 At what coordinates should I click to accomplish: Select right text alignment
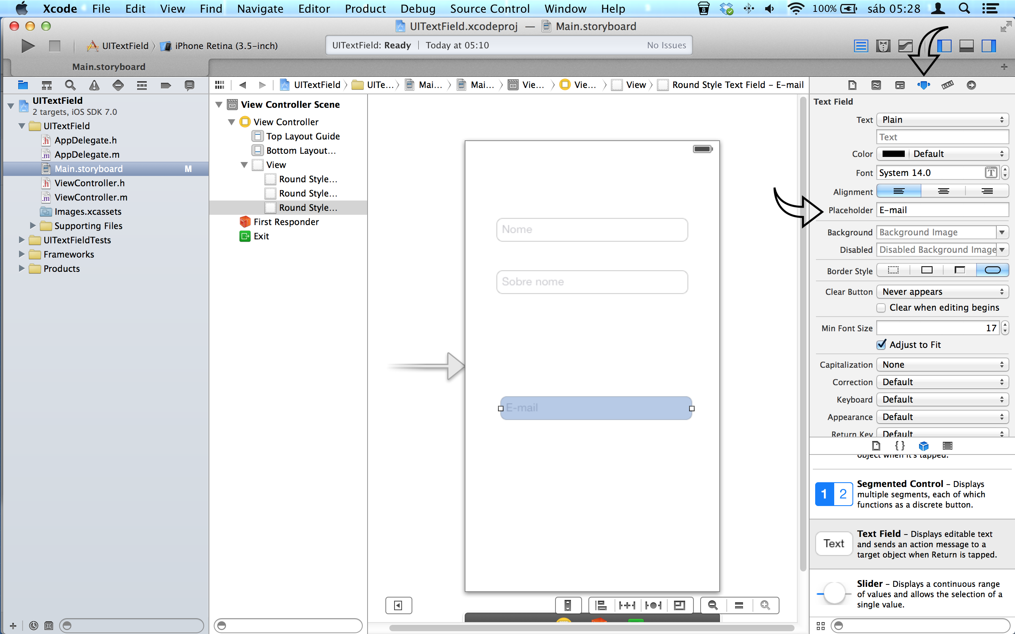(x=987, y=191)
